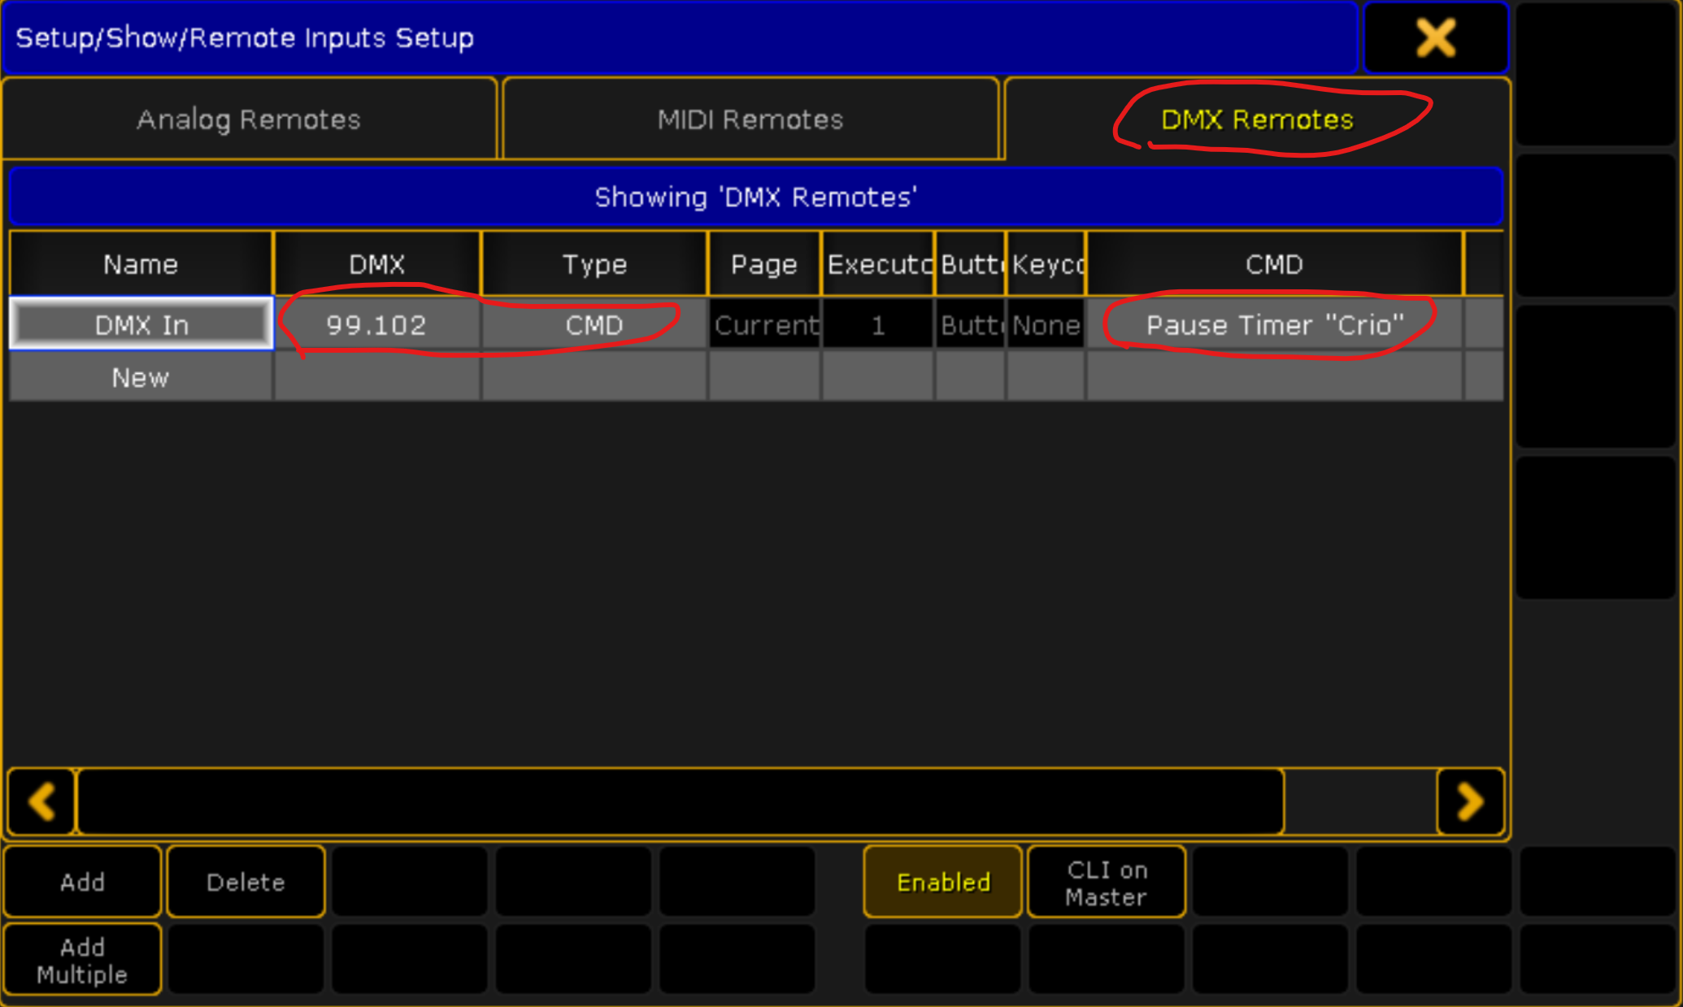Screen dimensions: 1683x1007
Task: Click the Executor column header
Action: click(x=878, y=264)
